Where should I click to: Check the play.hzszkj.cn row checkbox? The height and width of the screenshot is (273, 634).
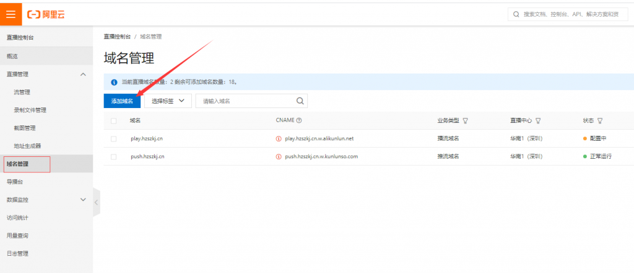click(x=113, y=139)
